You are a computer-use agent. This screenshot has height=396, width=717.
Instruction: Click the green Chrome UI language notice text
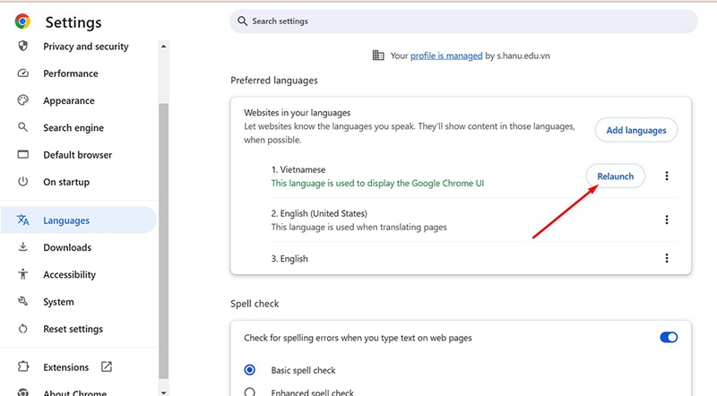pos(377,184)
